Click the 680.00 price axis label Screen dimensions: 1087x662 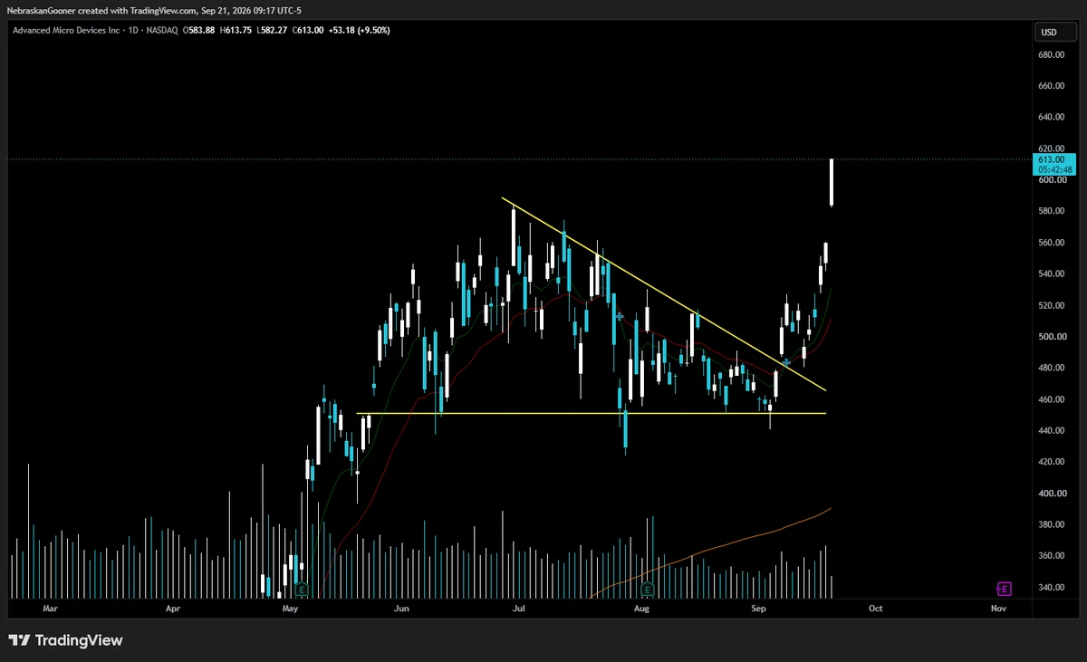point(1052,54)
